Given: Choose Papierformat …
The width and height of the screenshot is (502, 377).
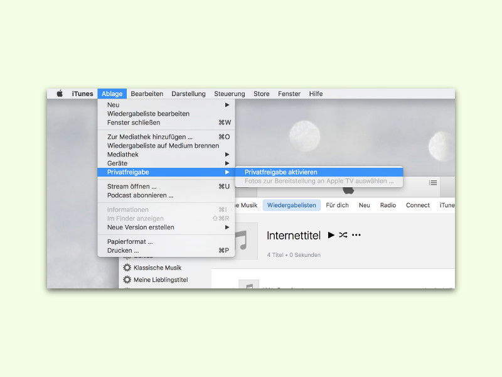Looking at the screenshot, I should tap(166, 242).
